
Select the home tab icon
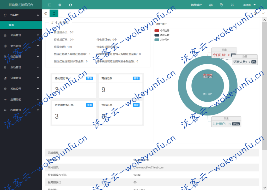(54, 13)
